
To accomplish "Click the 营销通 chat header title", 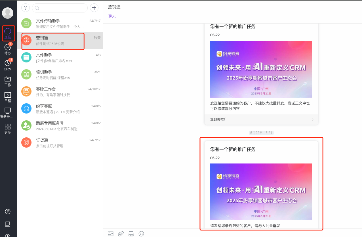I will click(x=114, y=7).
